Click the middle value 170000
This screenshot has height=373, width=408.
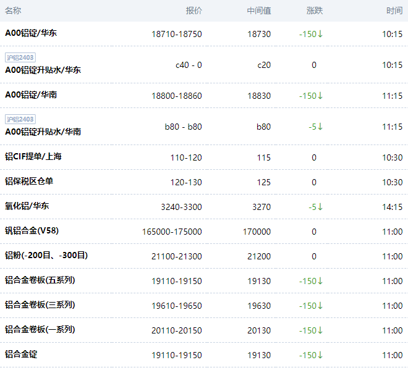[x=257, y=232]
